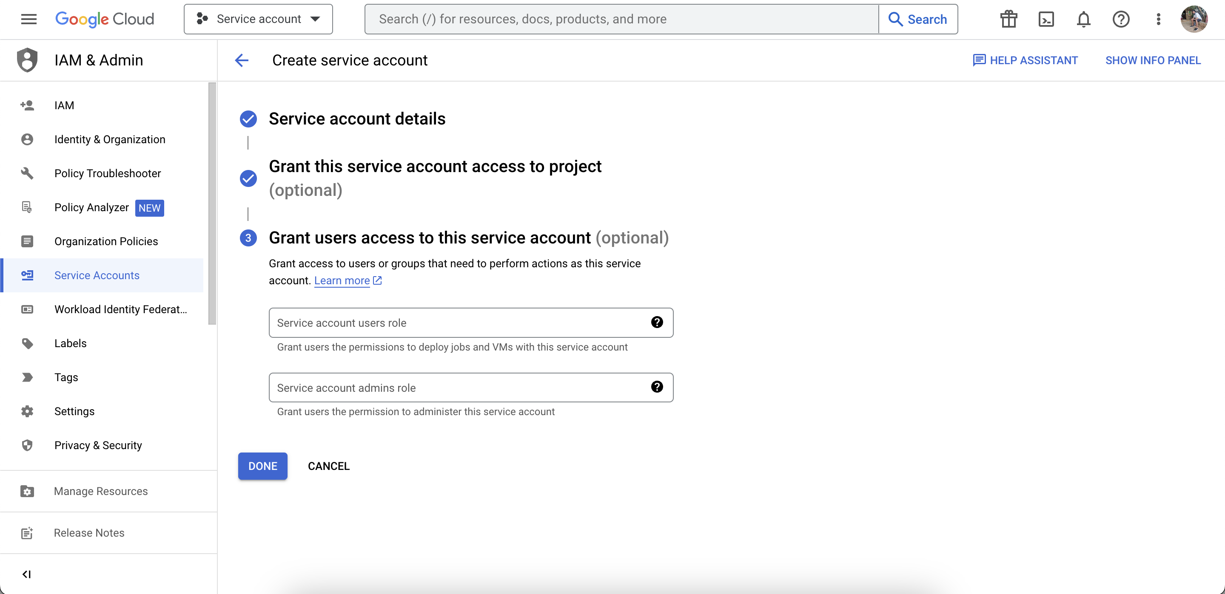
Task: Open the three-dot settings menu
Action: [1158, 19]
